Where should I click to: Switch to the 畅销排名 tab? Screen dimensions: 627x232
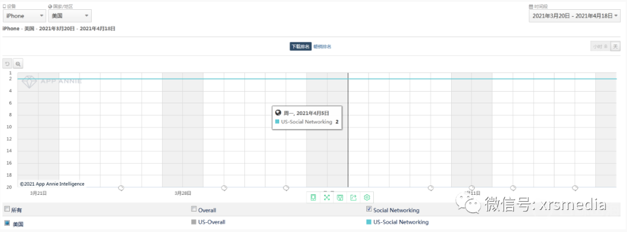pos(322,46)
